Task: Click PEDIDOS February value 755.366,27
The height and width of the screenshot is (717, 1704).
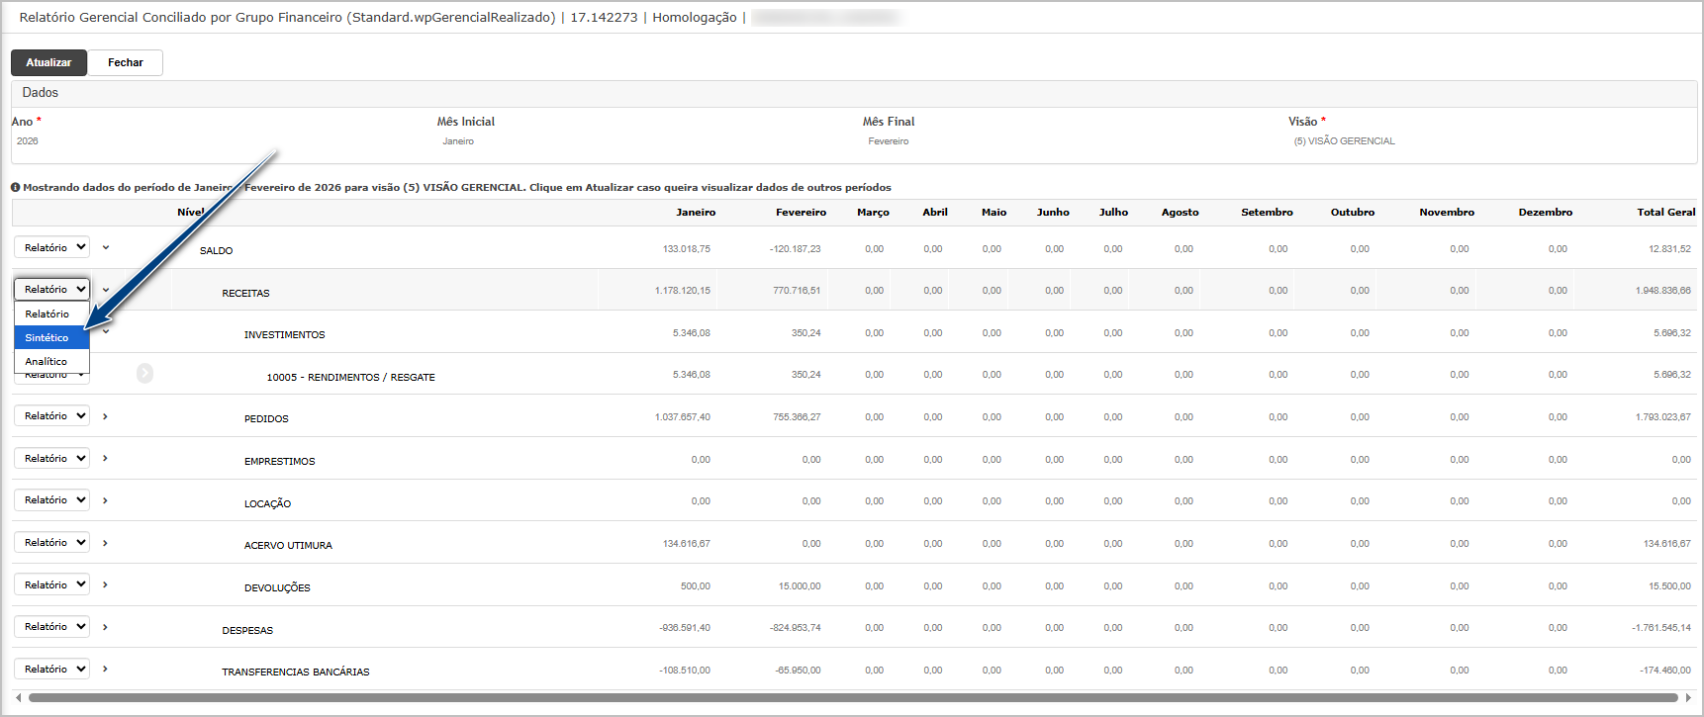Action: [797, 417]
